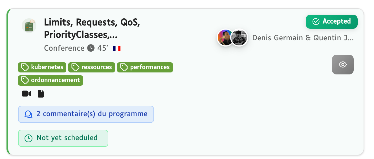
Task: Select the 'ordonnancement' tag
Action: [x=50, y=80]
